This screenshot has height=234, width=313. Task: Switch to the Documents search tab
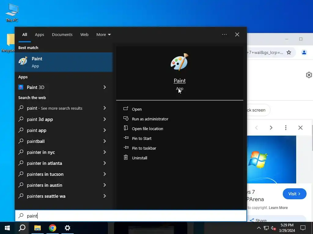(x=62, y=35)
